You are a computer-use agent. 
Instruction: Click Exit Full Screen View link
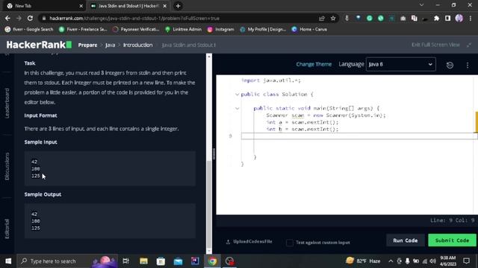[435, 45]
